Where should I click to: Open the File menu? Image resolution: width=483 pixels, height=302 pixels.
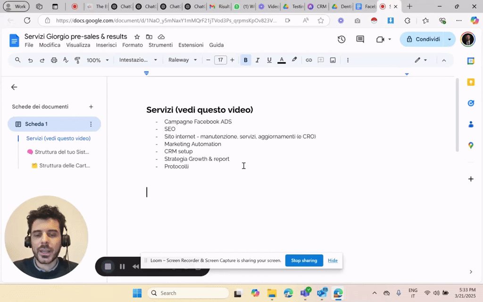point(29,45)
